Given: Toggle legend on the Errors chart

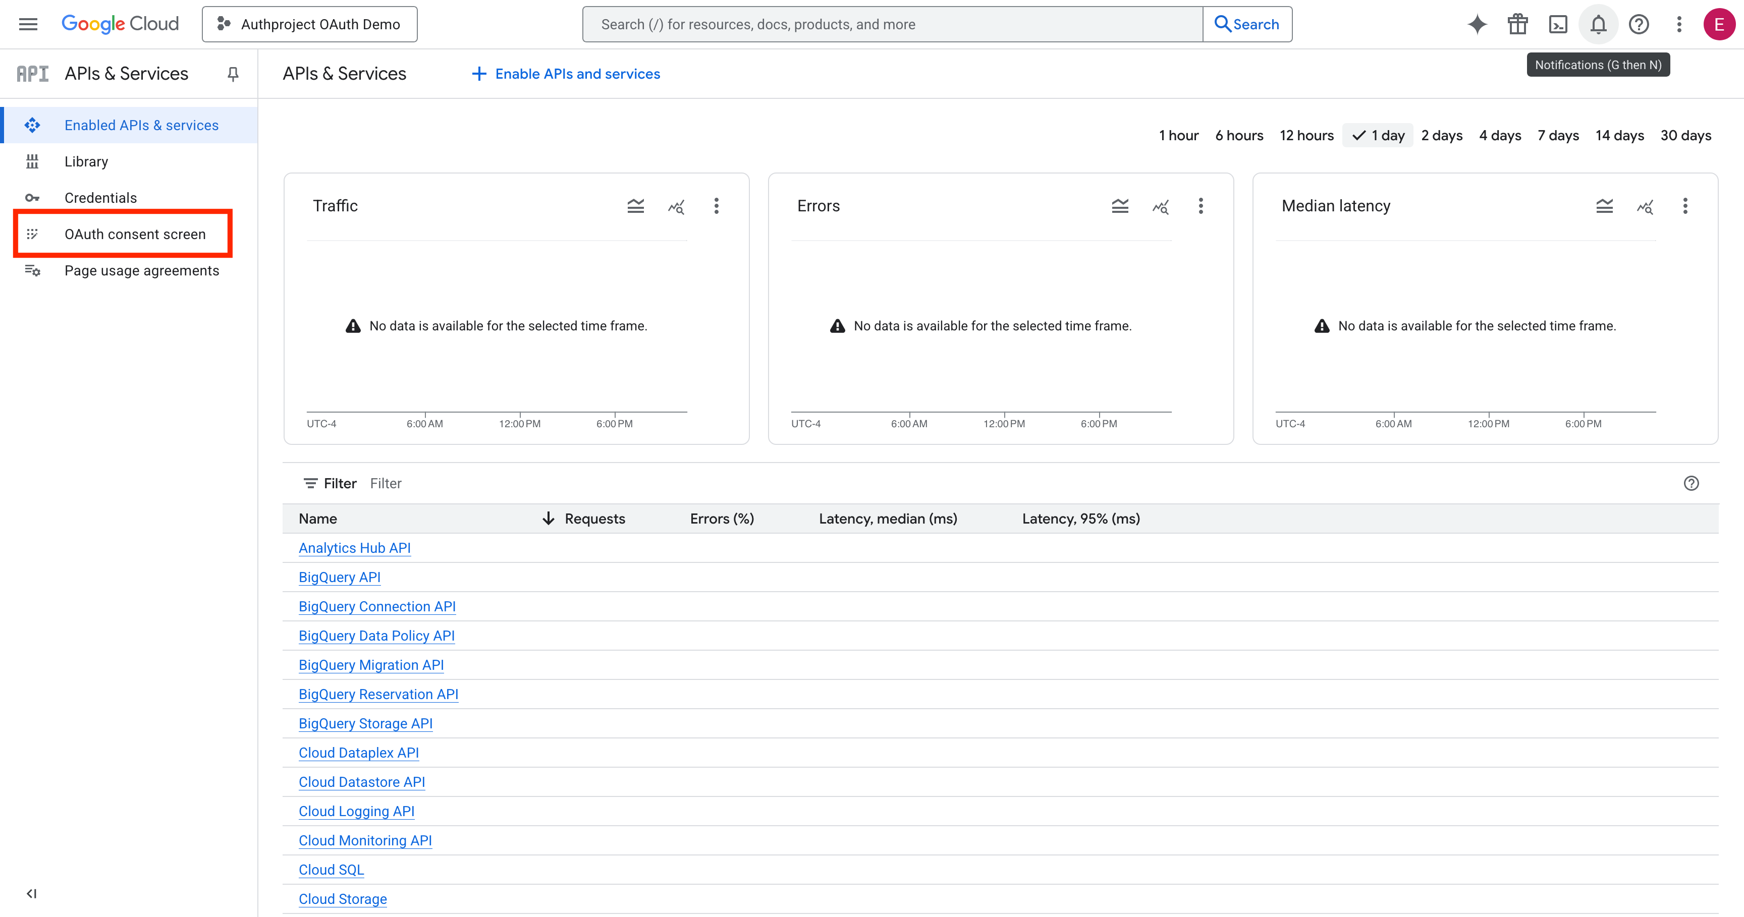Looking at the screenshot, I should tap(1120, 206).
